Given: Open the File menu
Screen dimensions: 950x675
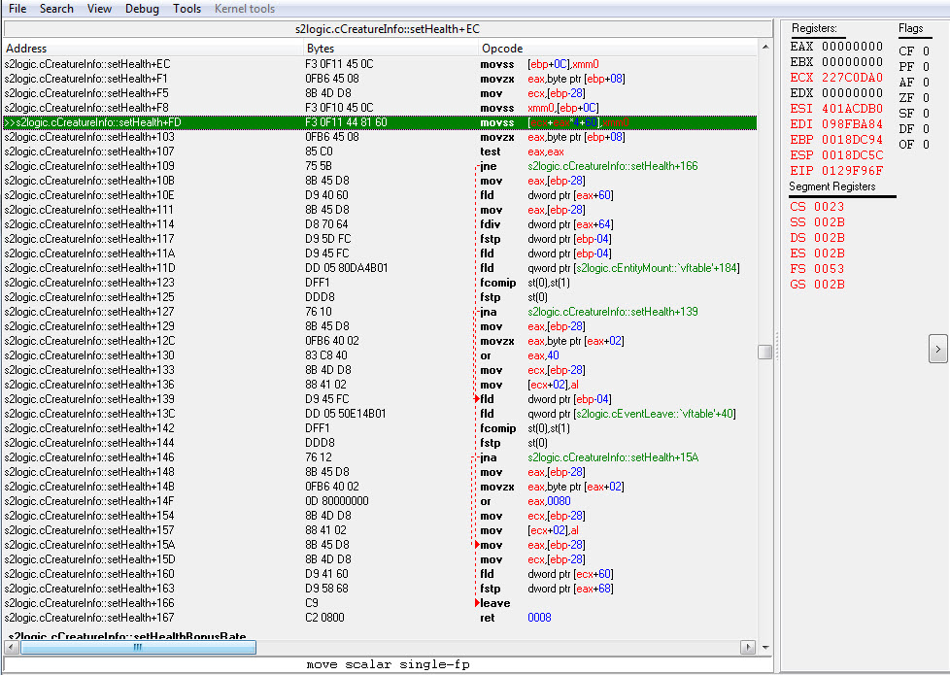Looking at the screenshot, I should point(17,9).
